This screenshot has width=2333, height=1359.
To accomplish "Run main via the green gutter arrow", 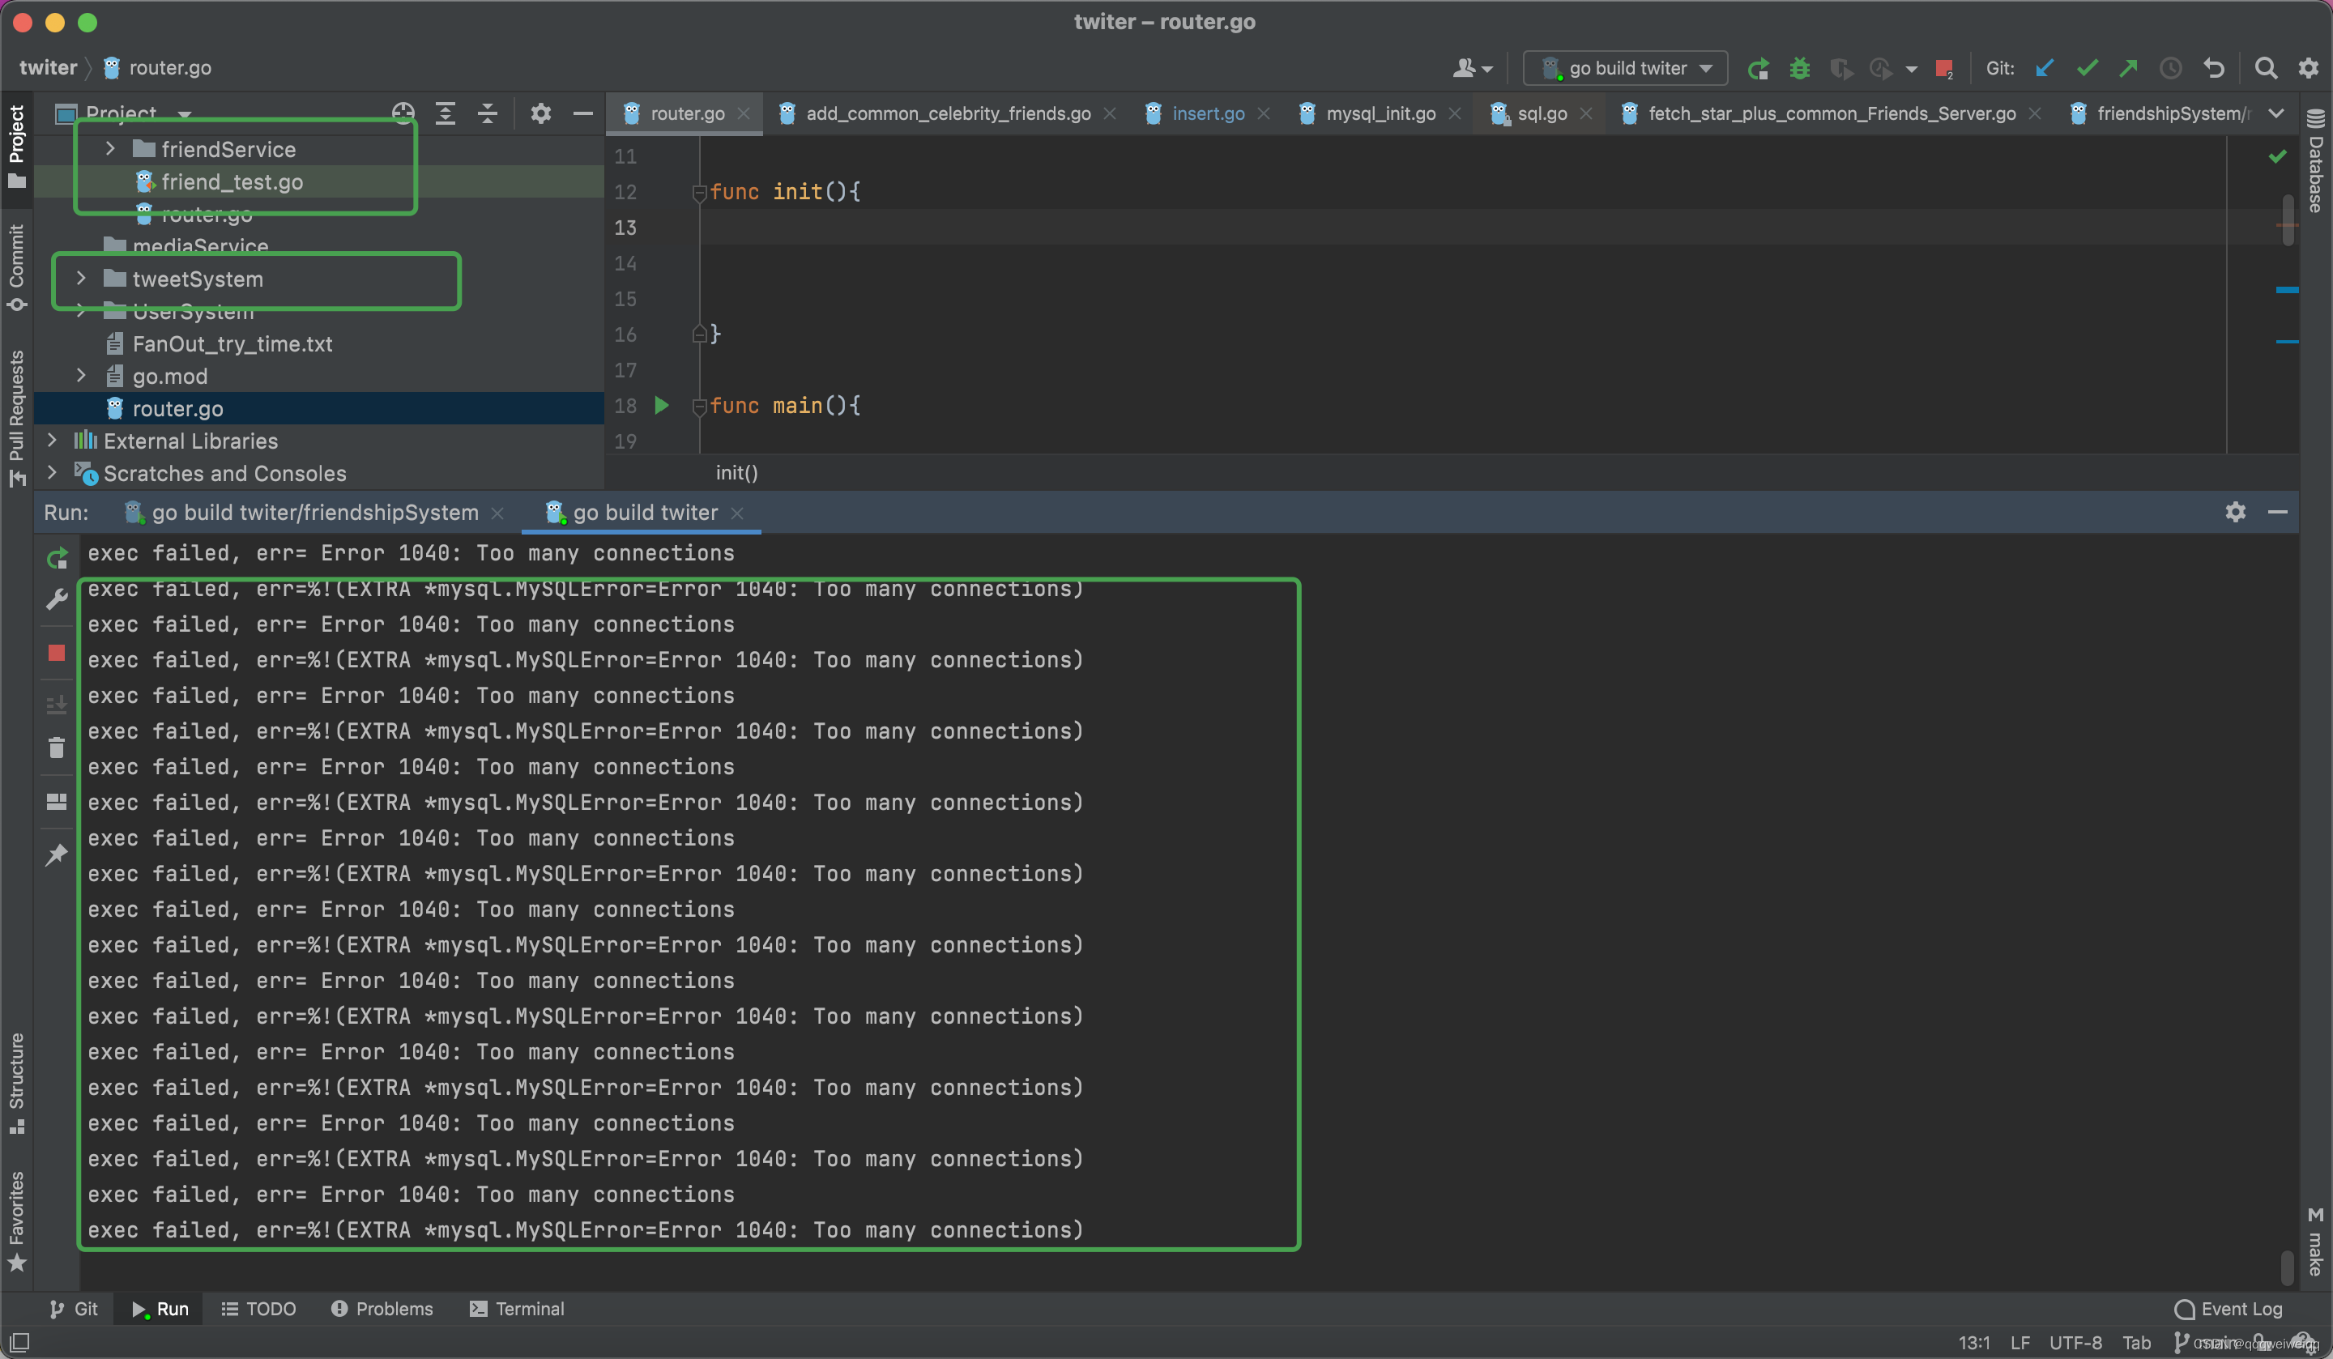I will coord(660,406).
